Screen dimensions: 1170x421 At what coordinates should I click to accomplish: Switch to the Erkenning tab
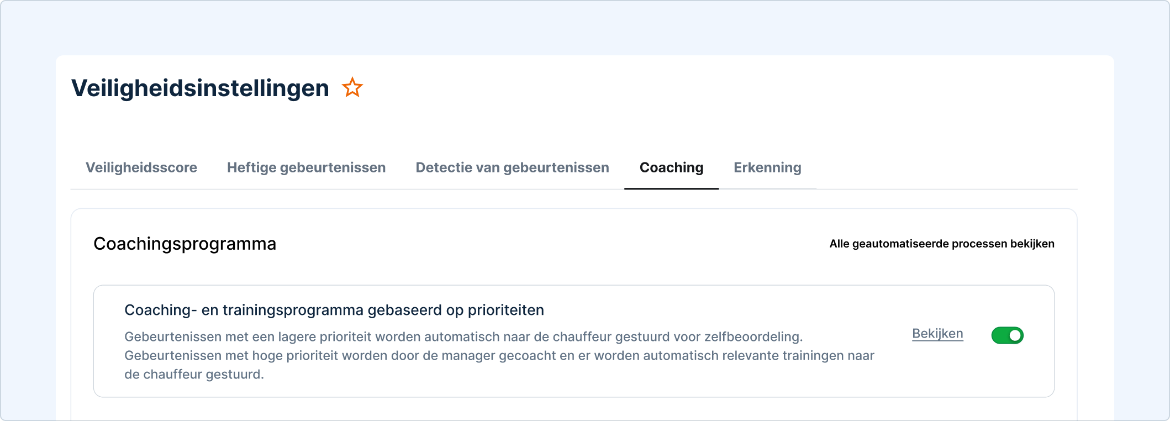[768, 168]
